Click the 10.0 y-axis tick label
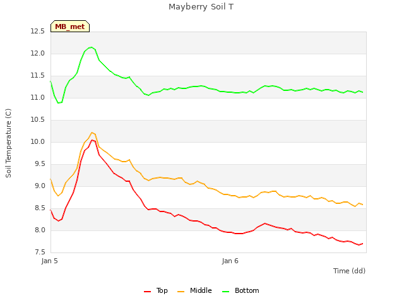This screenshot has height=303, width=404. (38, 141)
